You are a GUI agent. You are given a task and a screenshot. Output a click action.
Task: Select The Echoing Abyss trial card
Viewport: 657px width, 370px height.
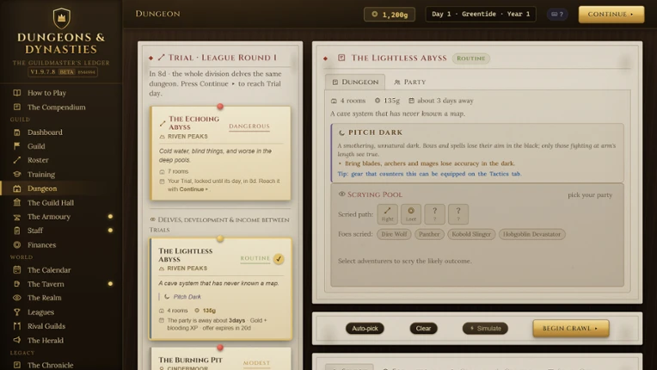(x=220, y=153)
